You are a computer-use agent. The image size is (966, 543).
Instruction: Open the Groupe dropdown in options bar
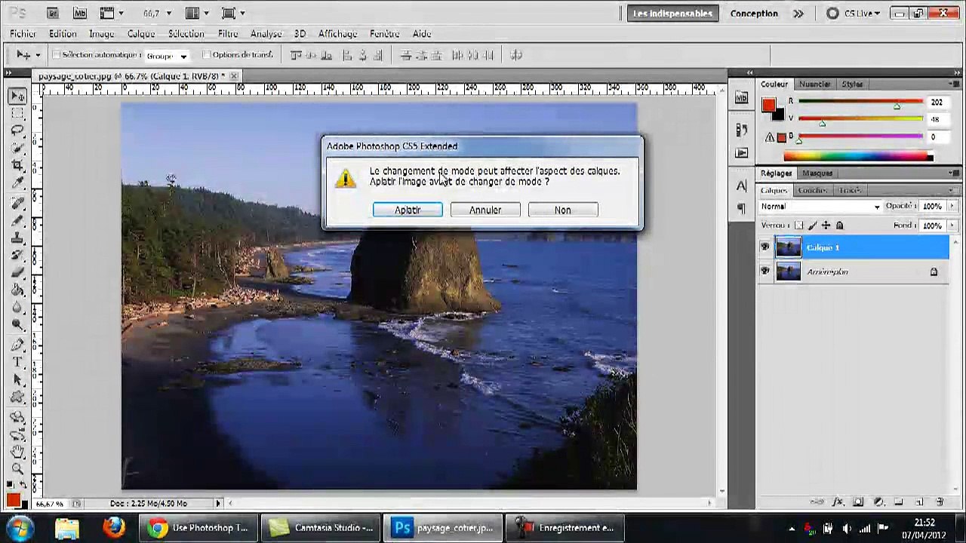click(167, 56)
